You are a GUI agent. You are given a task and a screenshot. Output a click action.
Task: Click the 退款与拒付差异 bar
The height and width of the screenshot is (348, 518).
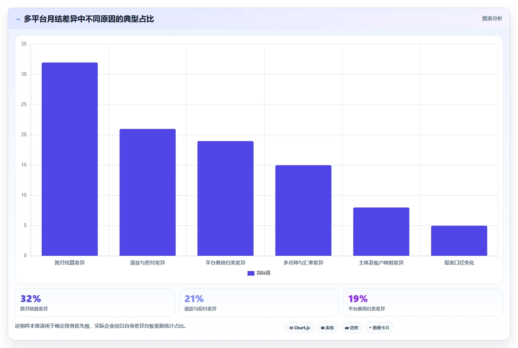148,192
